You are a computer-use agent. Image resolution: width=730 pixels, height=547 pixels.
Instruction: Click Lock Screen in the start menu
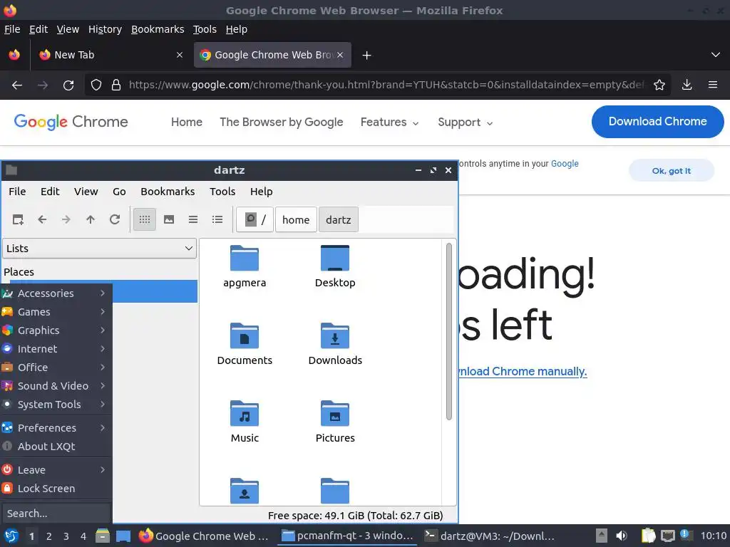pyautogui.click(x=56, y=489)
